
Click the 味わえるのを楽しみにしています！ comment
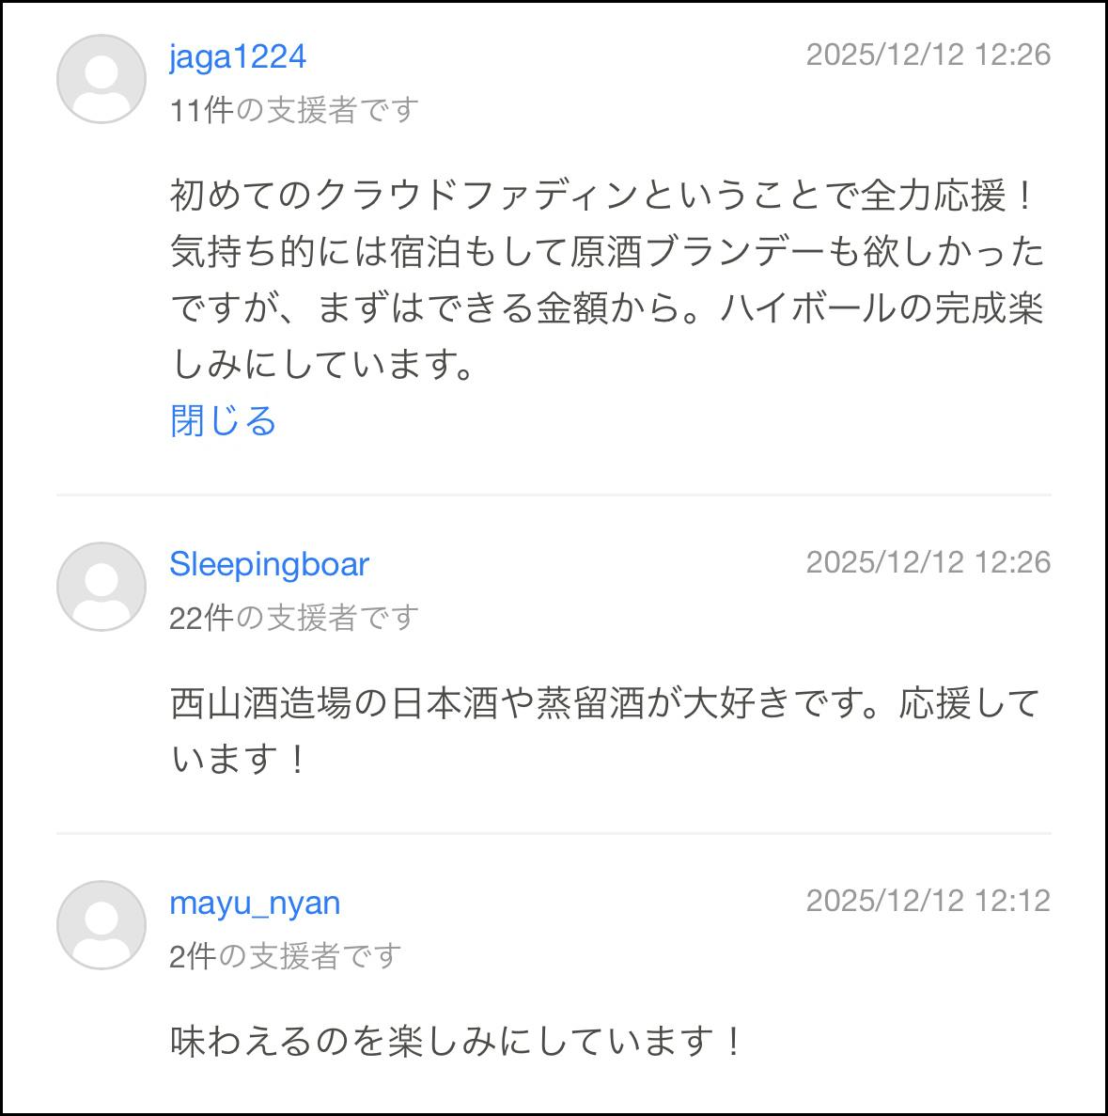tap(457, 1041)
